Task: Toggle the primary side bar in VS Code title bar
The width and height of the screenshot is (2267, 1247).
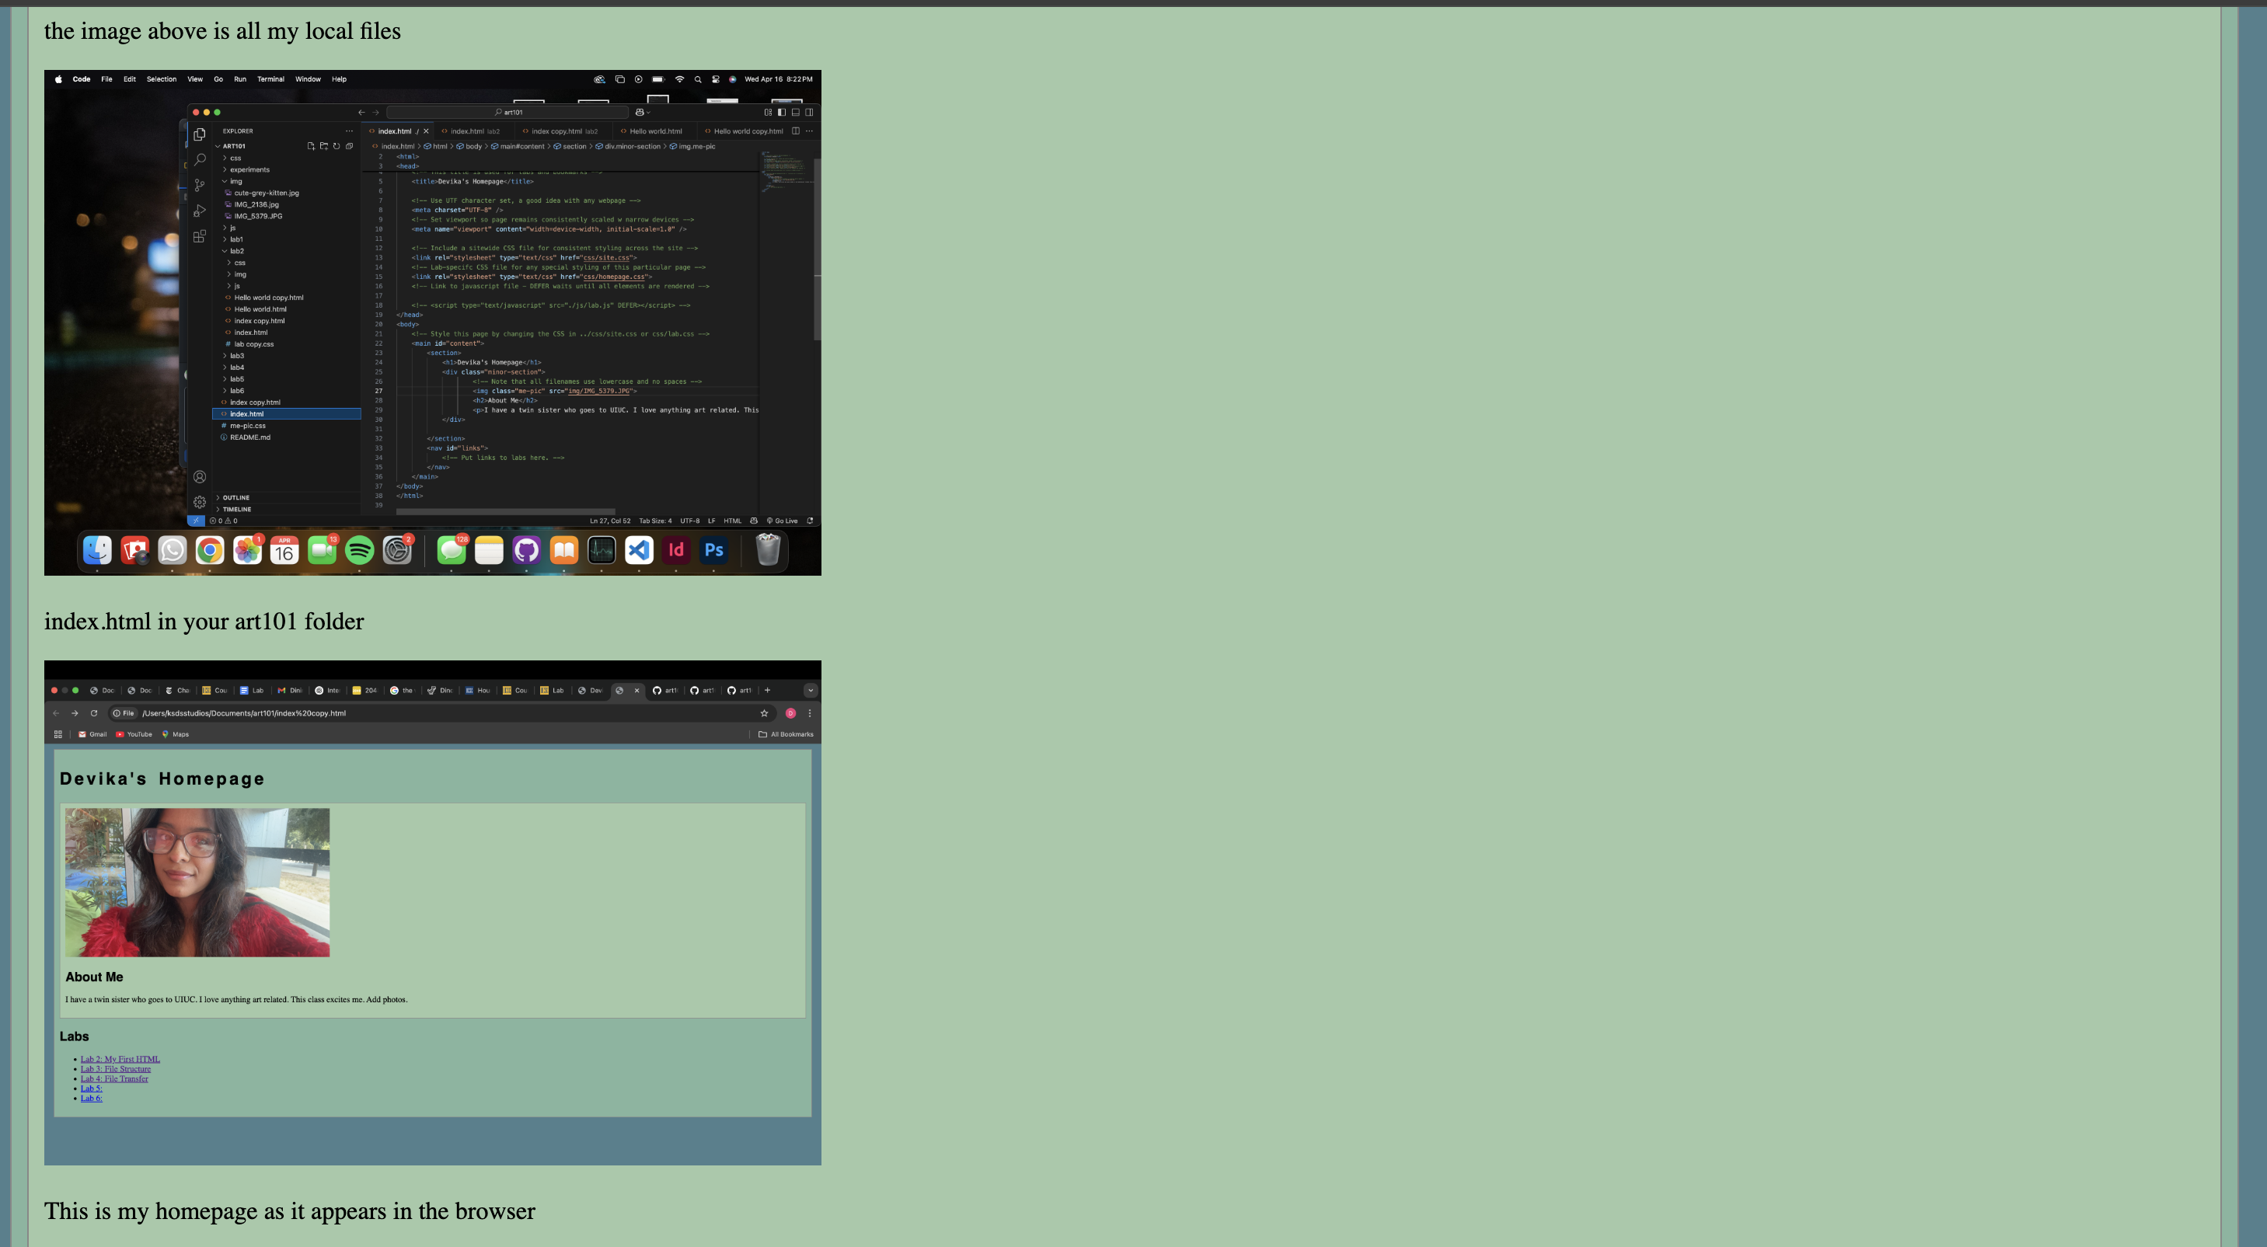Action: point(782,112)
